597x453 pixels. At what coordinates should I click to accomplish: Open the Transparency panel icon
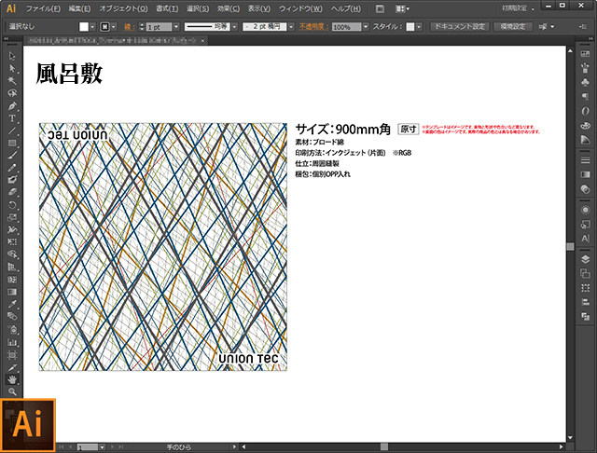[x=585, y=189]
